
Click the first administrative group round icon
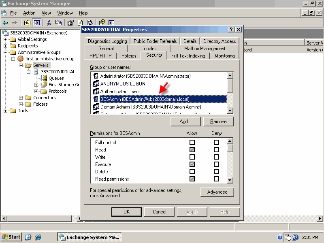21,59
